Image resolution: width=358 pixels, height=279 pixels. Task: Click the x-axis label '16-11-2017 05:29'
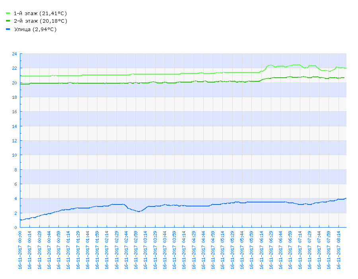[232, 250]
